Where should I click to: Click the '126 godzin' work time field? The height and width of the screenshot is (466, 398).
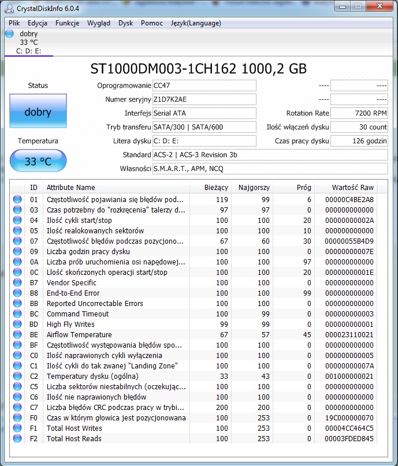359,141
